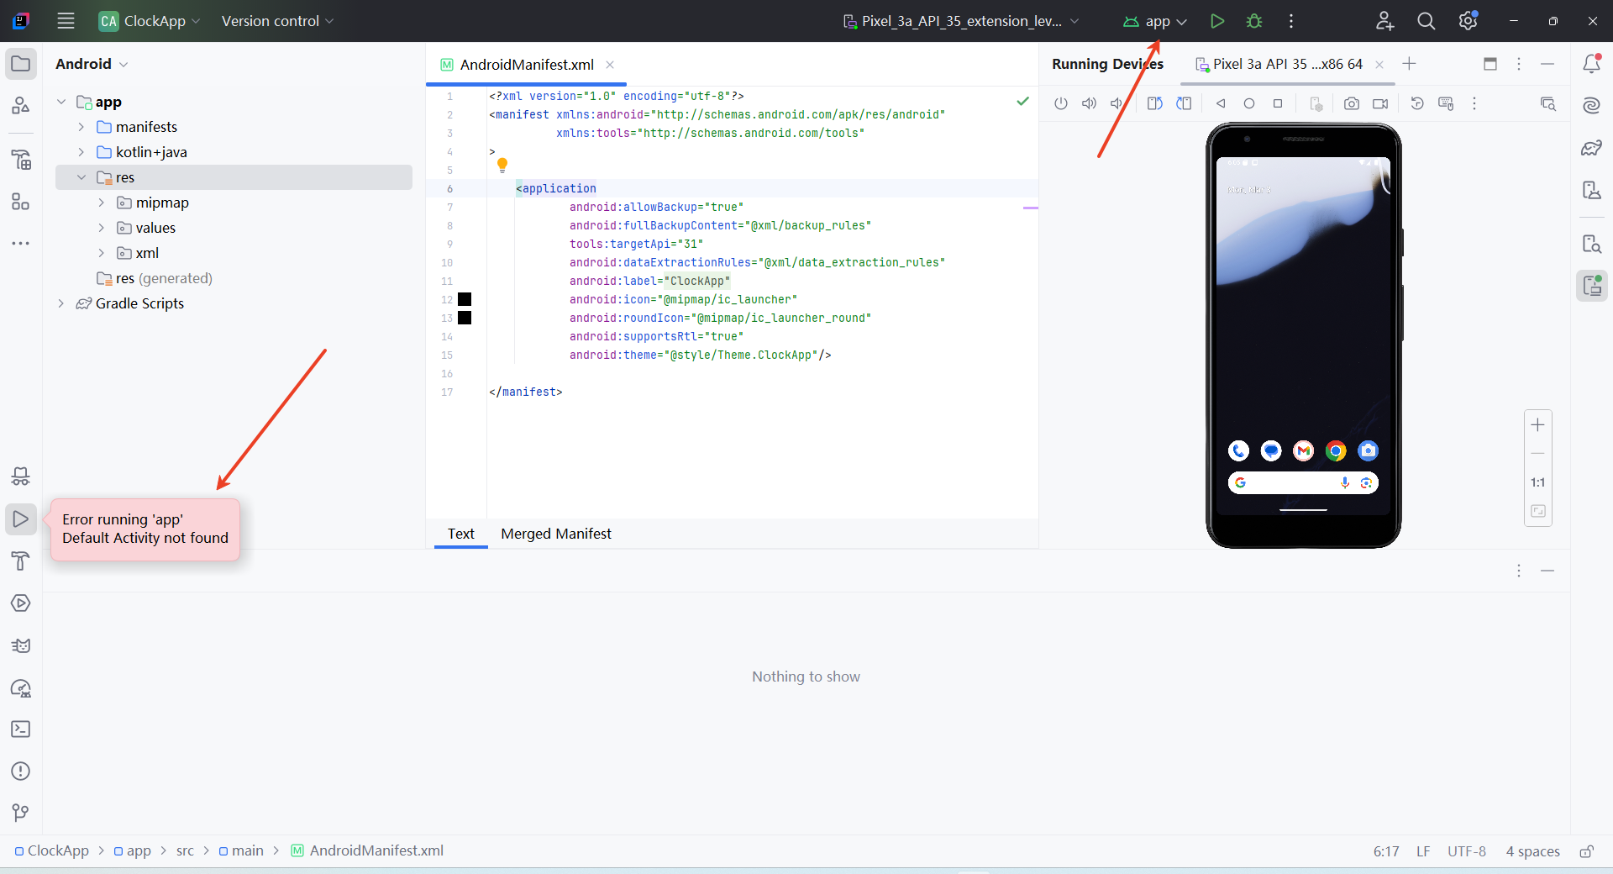Debug 'app' with the bug icon
1613x874 pixels.
(1254, 21)
